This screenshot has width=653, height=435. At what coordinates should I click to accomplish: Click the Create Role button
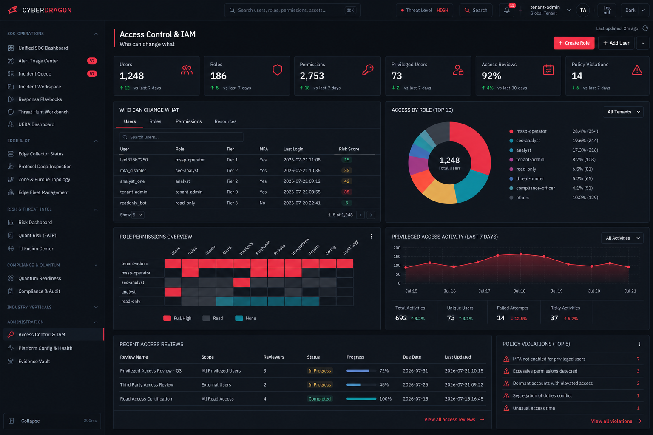click(x=574, y=43)
